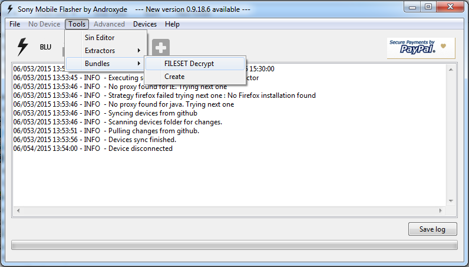Image resolution: width=469 pixels, height=267 pixels.
Task: Choose FILESET Decrypt in Bundles submenu
Action: tap(195, 64)
